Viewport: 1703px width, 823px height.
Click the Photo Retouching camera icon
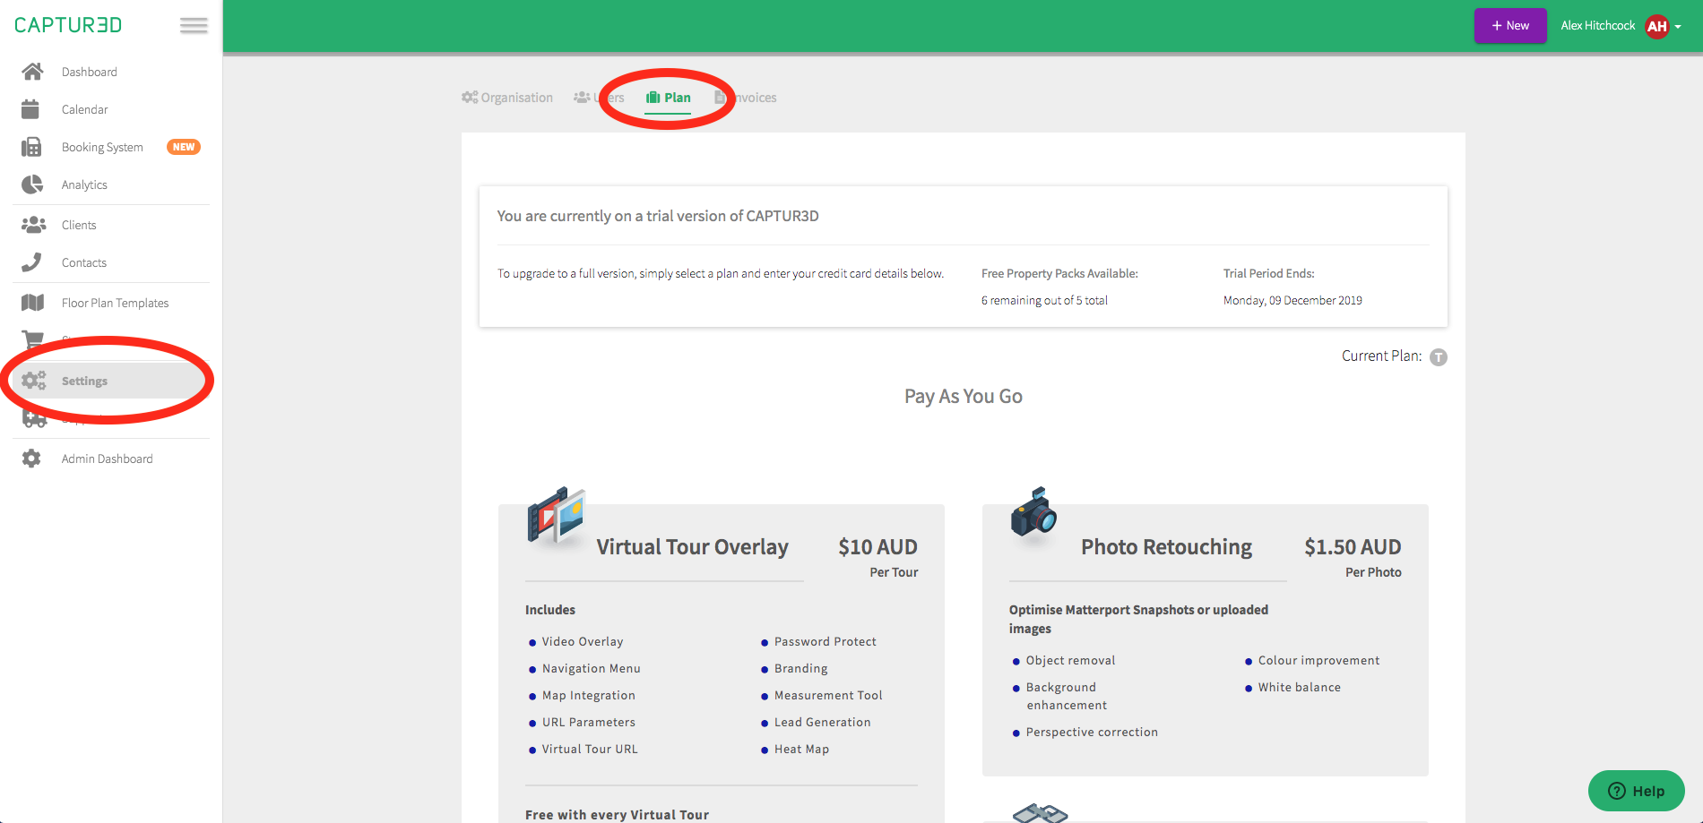(1033, 512)
